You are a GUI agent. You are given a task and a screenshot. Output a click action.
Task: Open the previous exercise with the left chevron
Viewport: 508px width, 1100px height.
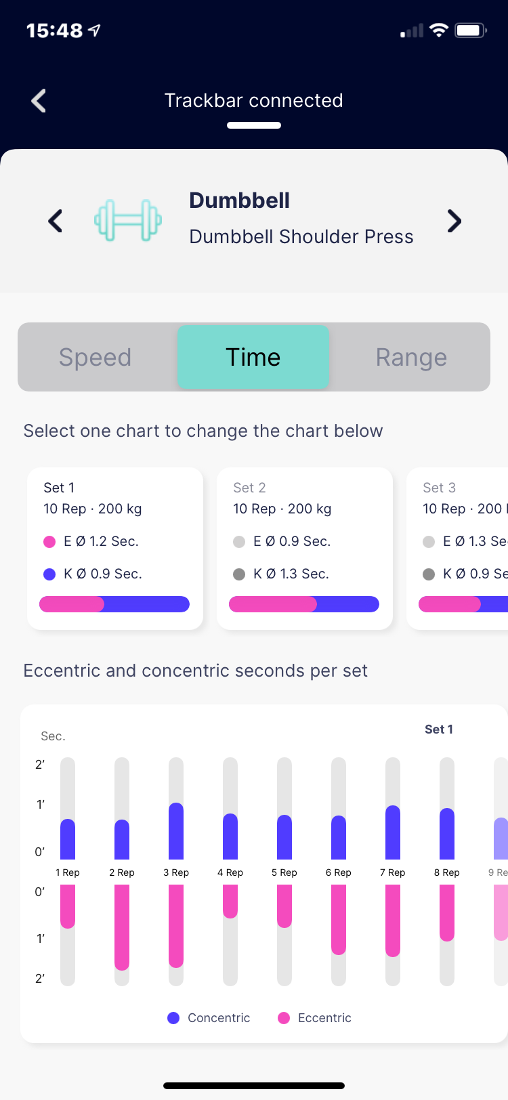click(x=54, y=221)
